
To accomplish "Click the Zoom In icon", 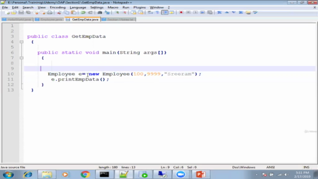I will coord(117,12).
